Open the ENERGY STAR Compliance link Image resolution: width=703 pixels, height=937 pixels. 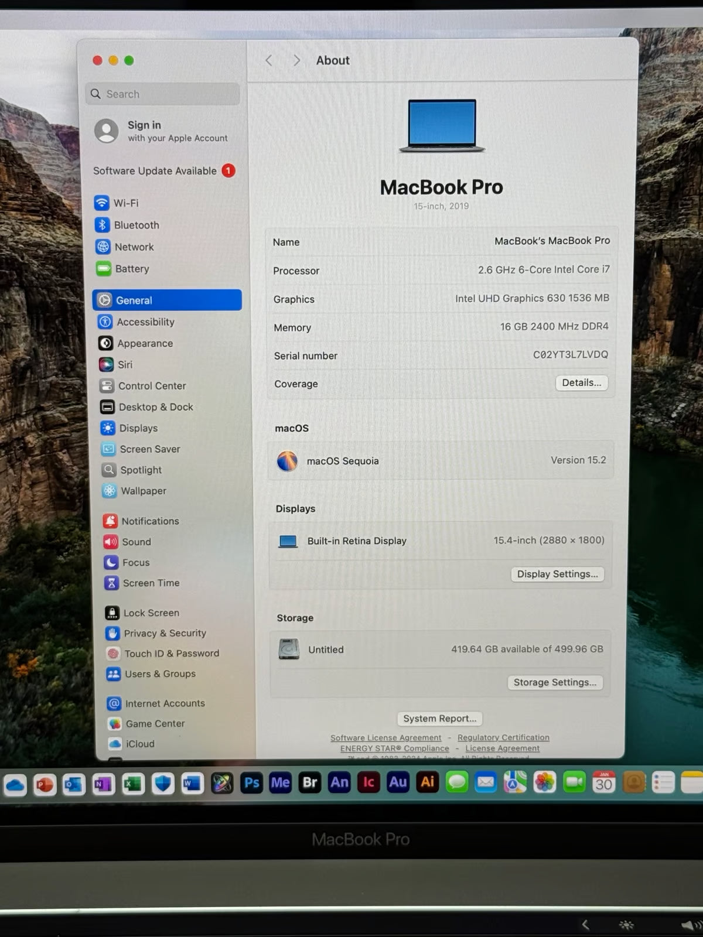tap(395, 748)
